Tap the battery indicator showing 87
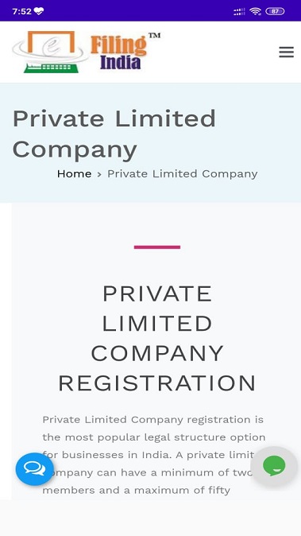Image resolution: width=301 pixels, height=536 pixels. (275, 11)
